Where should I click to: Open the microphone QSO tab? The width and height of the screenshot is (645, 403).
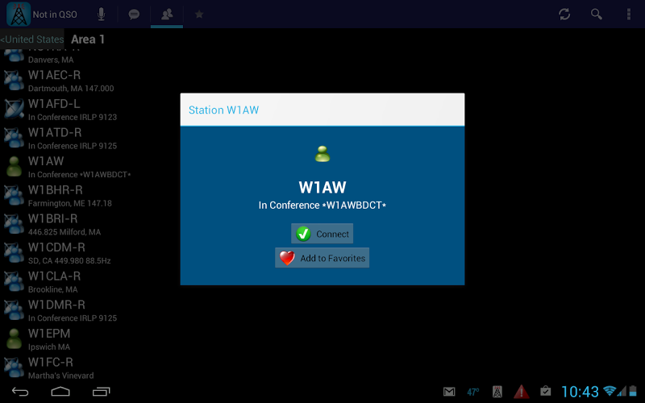[x=102, y=15]
